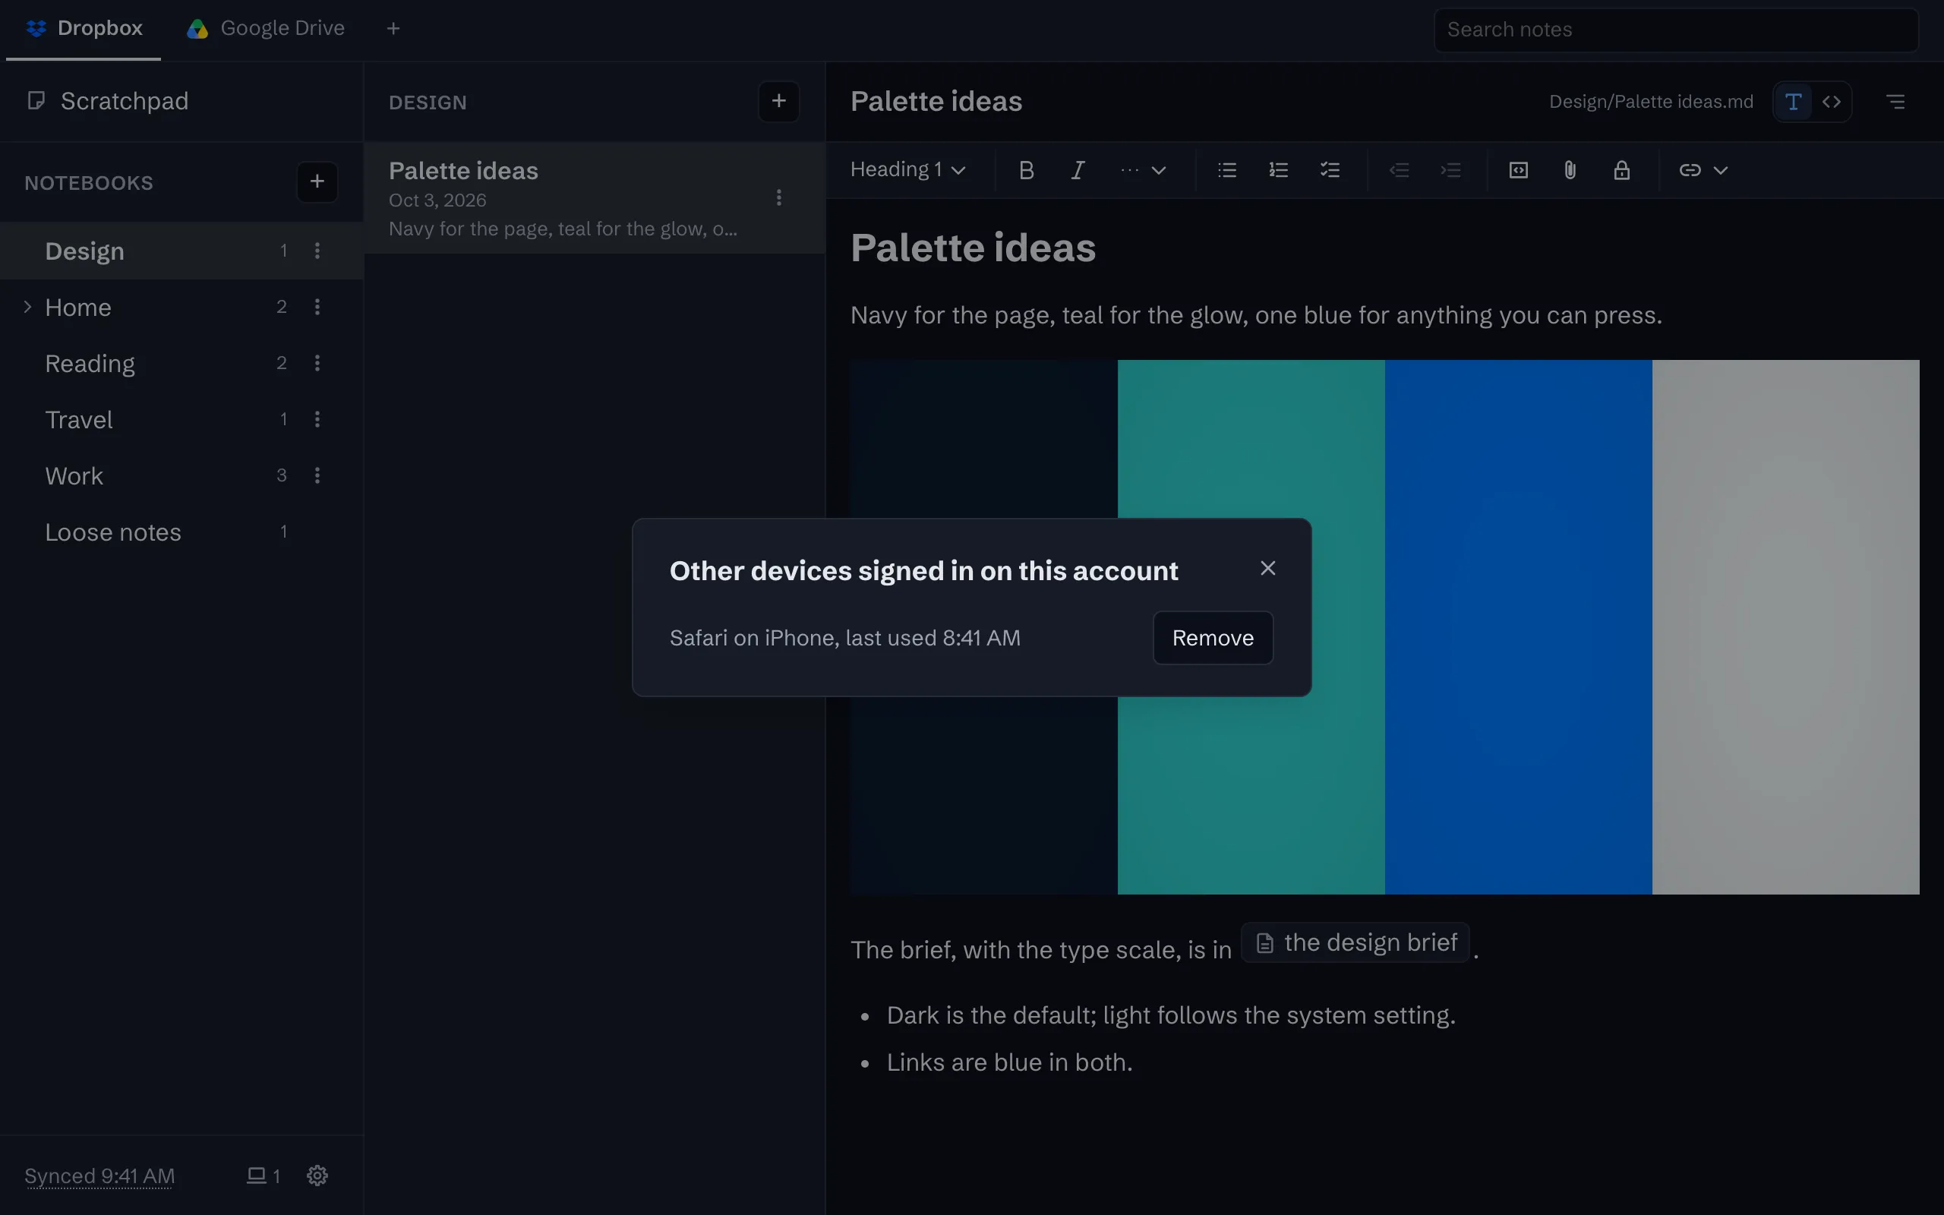Viewport: 1944px width, 1215px height.
Task: Expand the Home notebook
Action: [x=27, y=307]
